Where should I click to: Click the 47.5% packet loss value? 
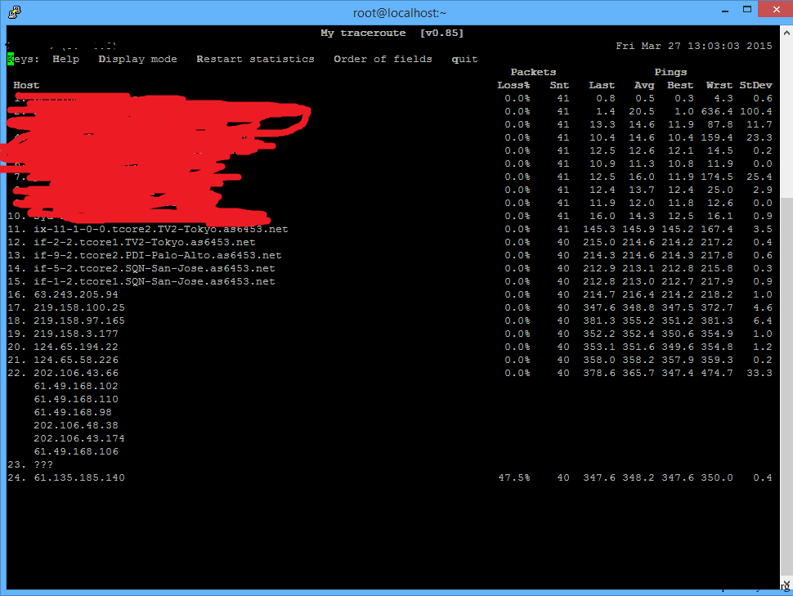(514, 478)
